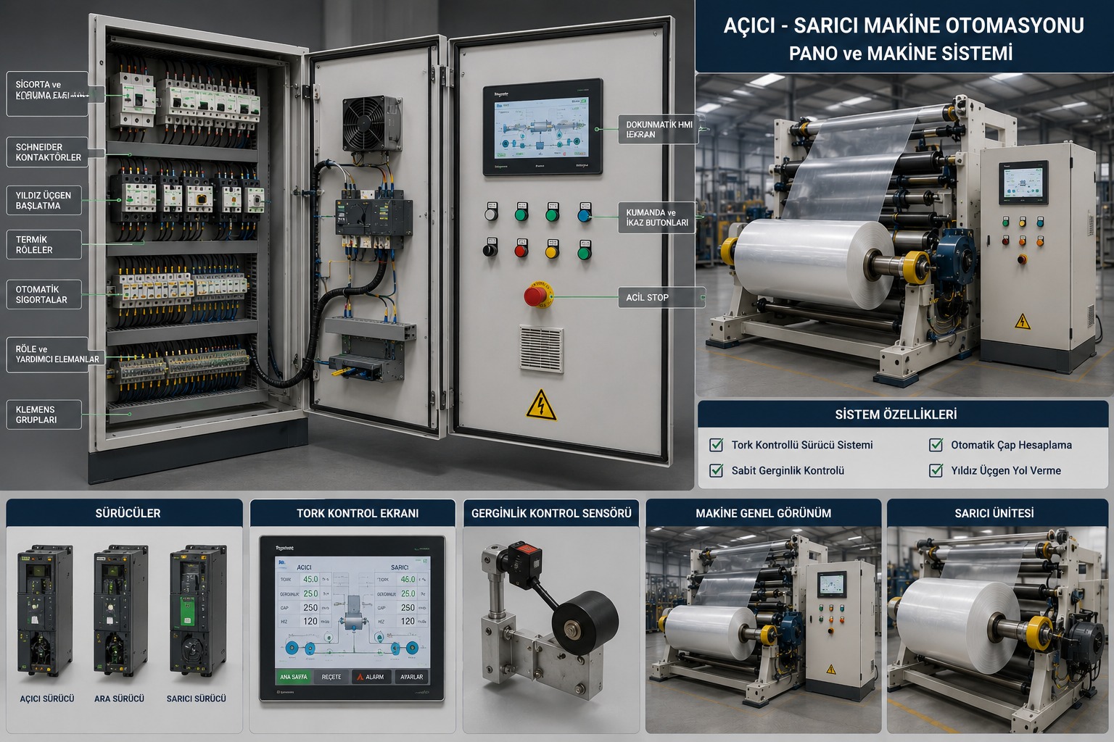Click the touchscreen HMI display on the panel door
This screenshot has width=1114, height=742.
point(542,127)
